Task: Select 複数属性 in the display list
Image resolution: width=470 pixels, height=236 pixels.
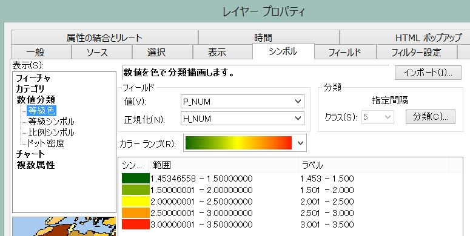Action: (36, 165)
